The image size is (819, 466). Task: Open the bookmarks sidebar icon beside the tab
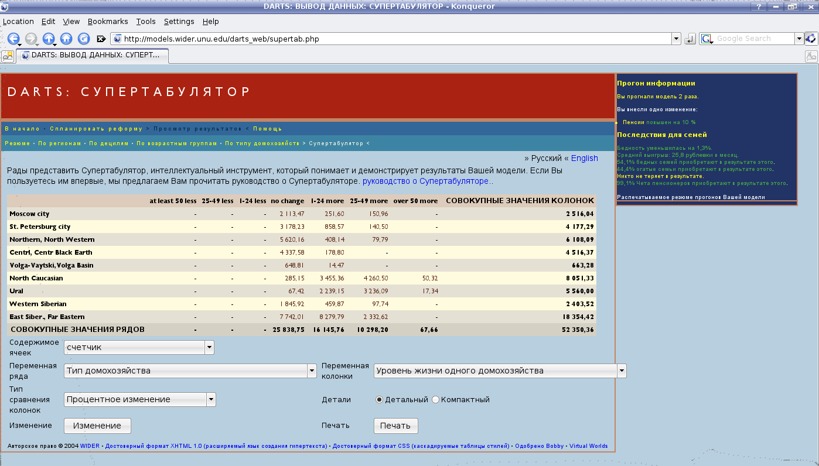coord(8,56)
